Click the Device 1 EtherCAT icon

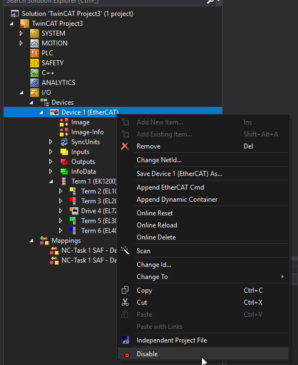(x=54, y=112)
